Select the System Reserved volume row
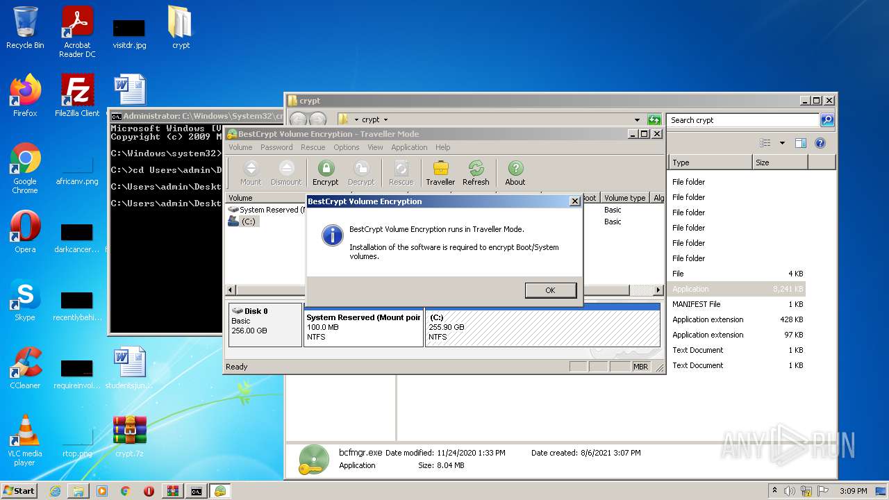The height and width of the screenshot is (500, 889). 267,210
